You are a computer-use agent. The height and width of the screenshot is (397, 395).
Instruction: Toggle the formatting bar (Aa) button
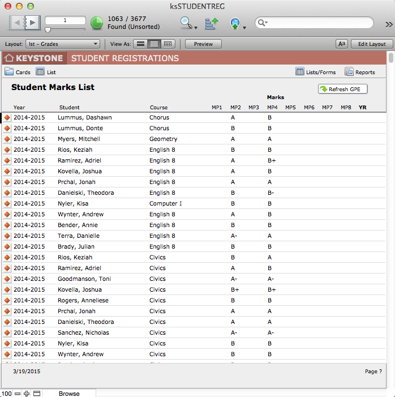pyautogui.click(x=342, y=44)
